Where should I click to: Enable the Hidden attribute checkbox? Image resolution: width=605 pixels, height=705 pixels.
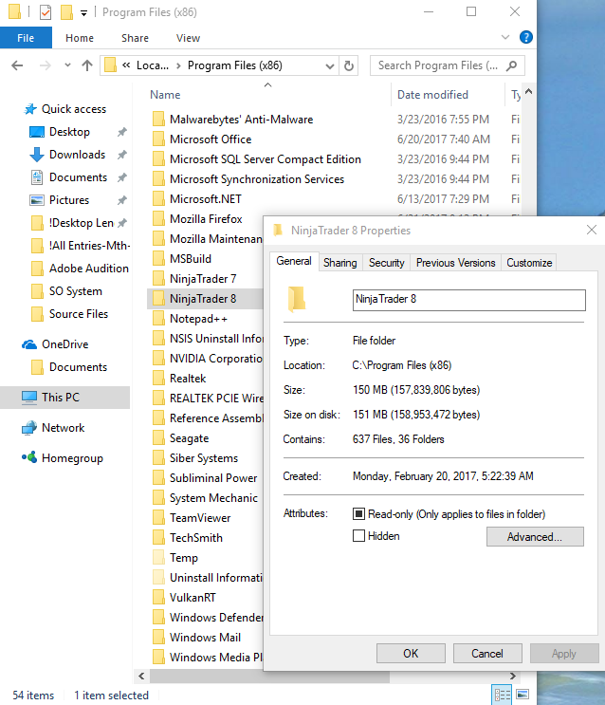coord(358,536)
